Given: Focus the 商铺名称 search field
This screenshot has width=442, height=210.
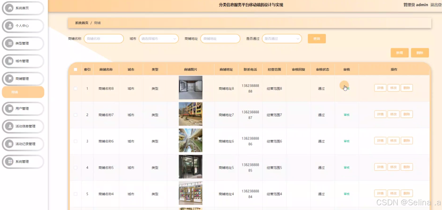Looking at the screenshot, I should (x=104, y=39).
